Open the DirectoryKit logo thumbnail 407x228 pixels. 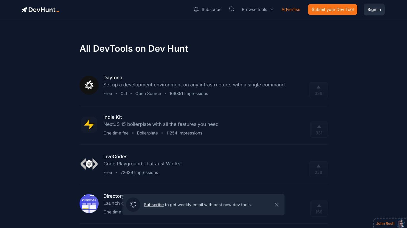pyautogui.click(x=89, y=204)
